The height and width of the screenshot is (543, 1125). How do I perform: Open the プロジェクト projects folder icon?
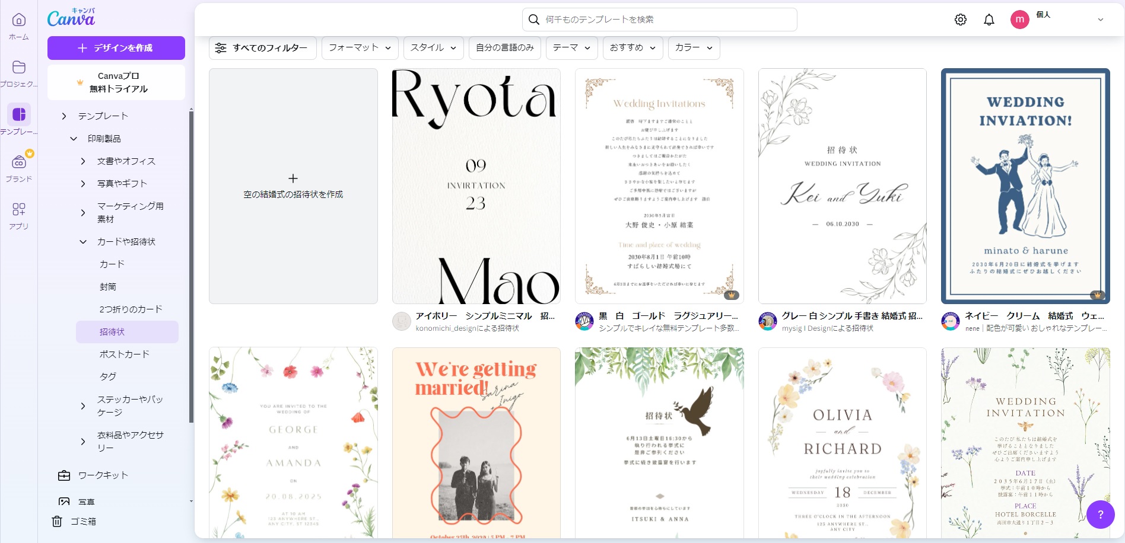(x=19, y=67)
